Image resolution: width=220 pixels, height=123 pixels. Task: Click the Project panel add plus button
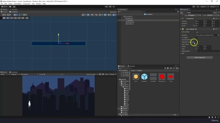point(119,68)
